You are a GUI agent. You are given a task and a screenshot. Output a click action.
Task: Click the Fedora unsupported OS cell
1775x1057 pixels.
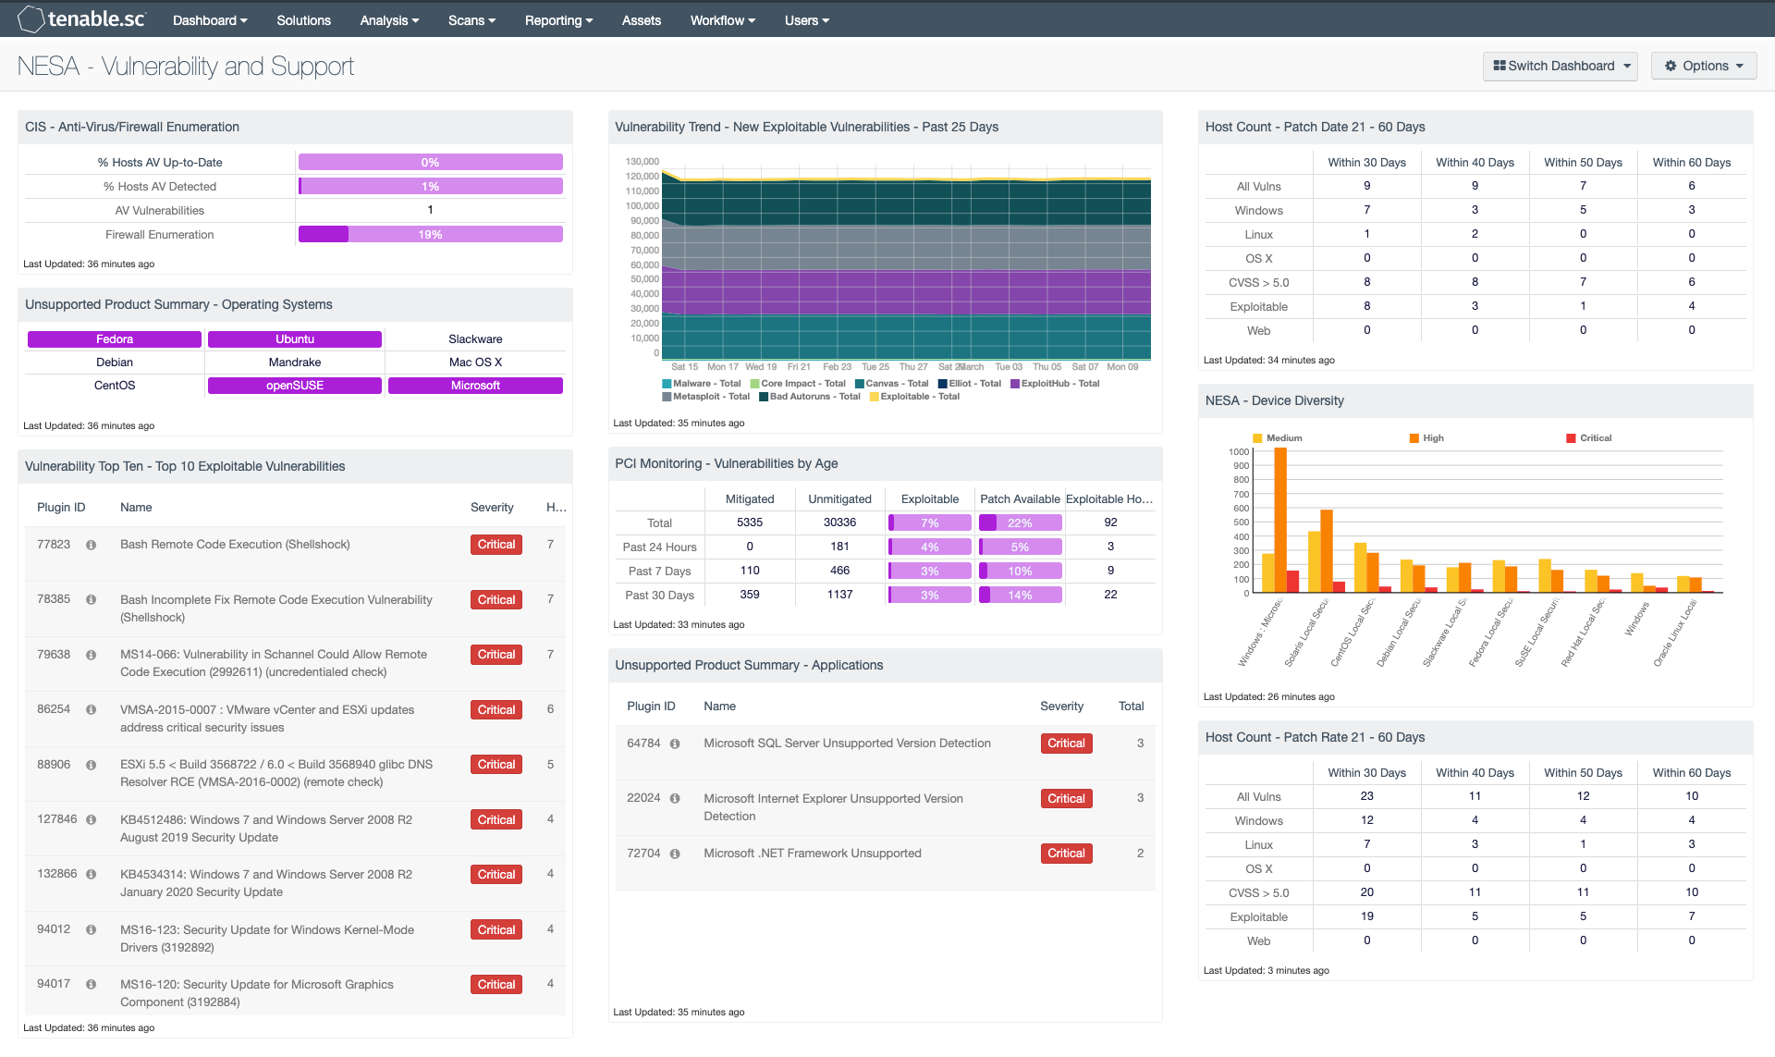tap(115, 339)
